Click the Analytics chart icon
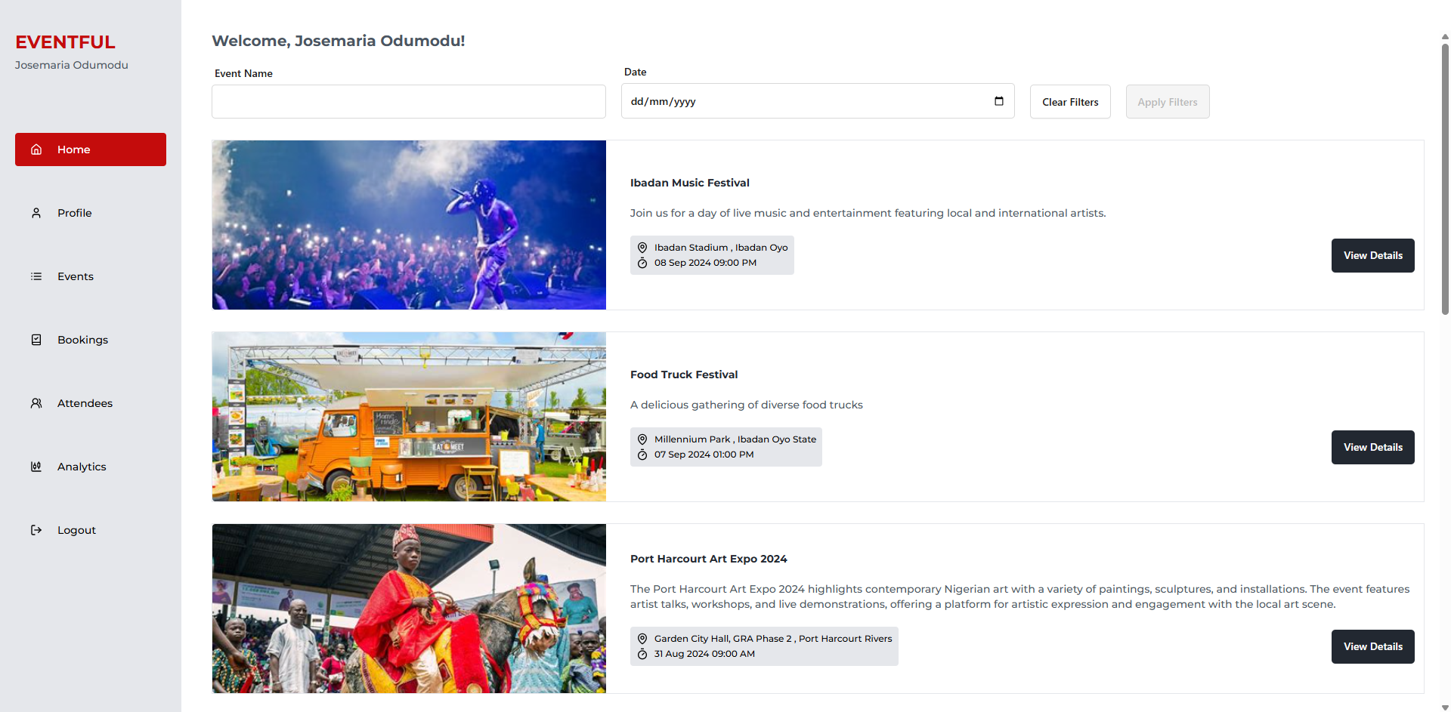 tap(36, 467)
